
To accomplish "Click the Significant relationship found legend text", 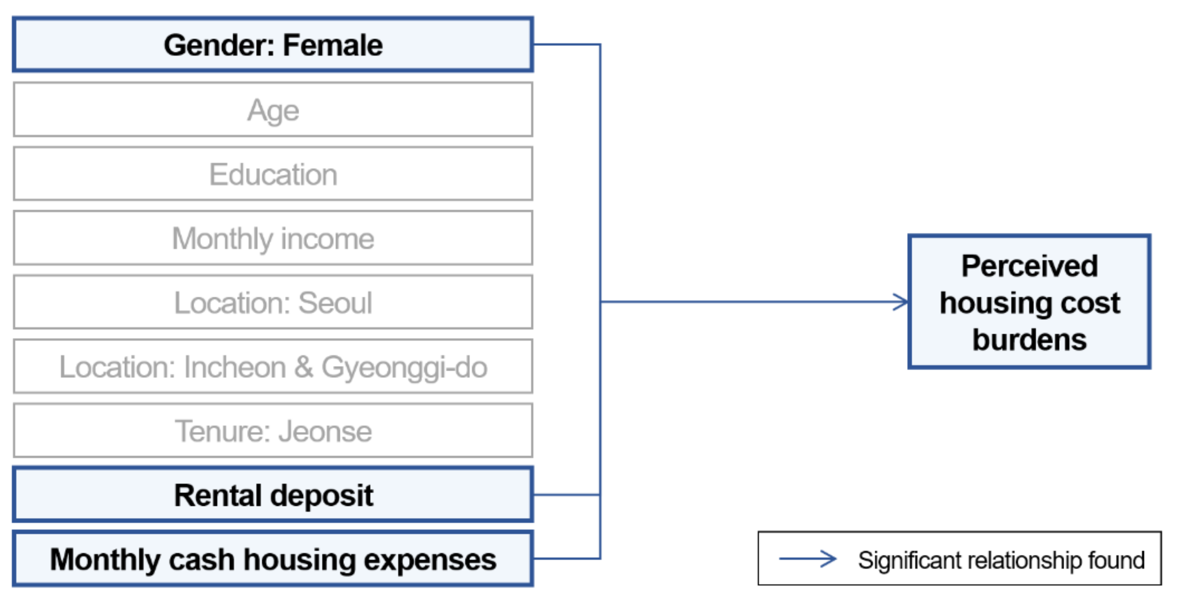I will click(1001, 560).
